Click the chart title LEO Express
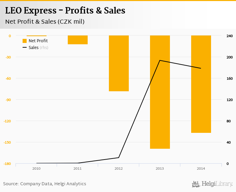 [65, 10]
